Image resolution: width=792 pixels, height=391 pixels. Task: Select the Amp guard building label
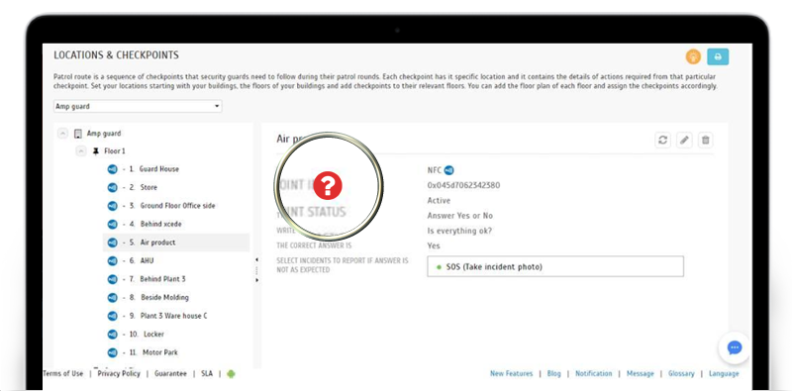[x=104, y=134]
